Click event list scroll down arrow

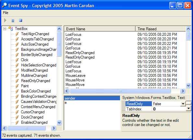188,85
